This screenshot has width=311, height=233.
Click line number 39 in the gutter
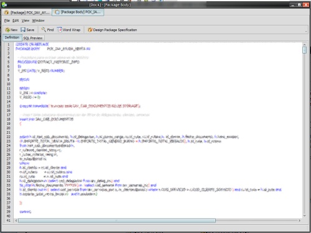tap(9, 212)
